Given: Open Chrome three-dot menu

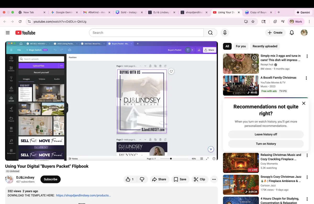Looking at the screenshot, I should [309, 21].
